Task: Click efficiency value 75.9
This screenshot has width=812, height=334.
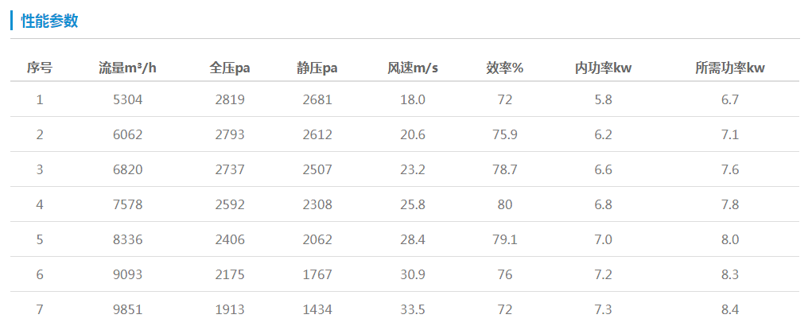Action: click(504, 135)
